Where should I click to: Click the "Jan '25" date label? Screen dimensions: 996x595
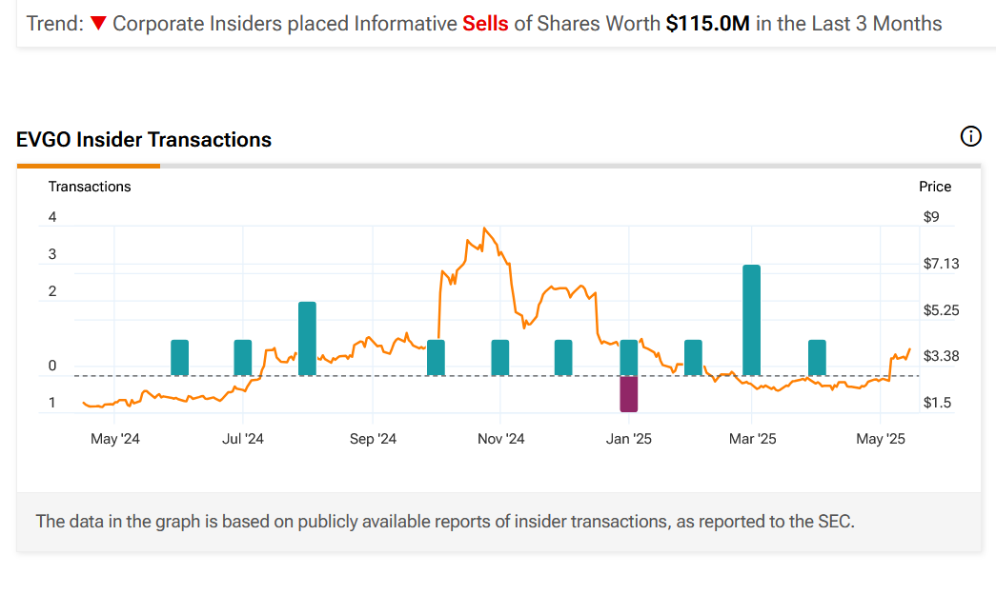pyautogui.click(x=629, y=439)
